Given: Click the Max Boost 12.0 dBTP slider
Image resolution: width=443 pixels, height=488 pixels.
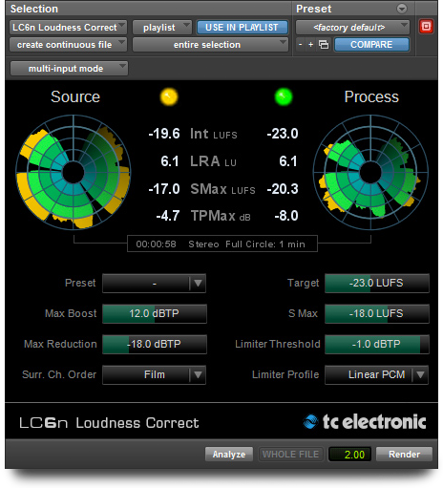Looking at the screenshot, I should [x=155, y=313].
